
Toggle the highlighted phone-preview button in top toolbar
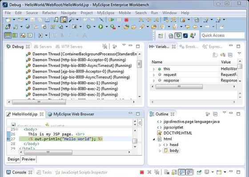click(64, 20)
